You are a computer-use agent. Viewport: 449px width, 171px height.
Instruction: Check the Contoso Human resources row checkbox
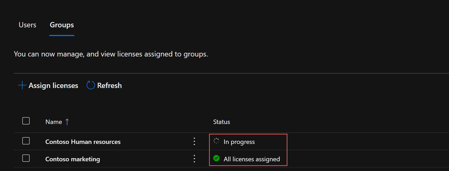pyautogui.click(x=26, y=141)
